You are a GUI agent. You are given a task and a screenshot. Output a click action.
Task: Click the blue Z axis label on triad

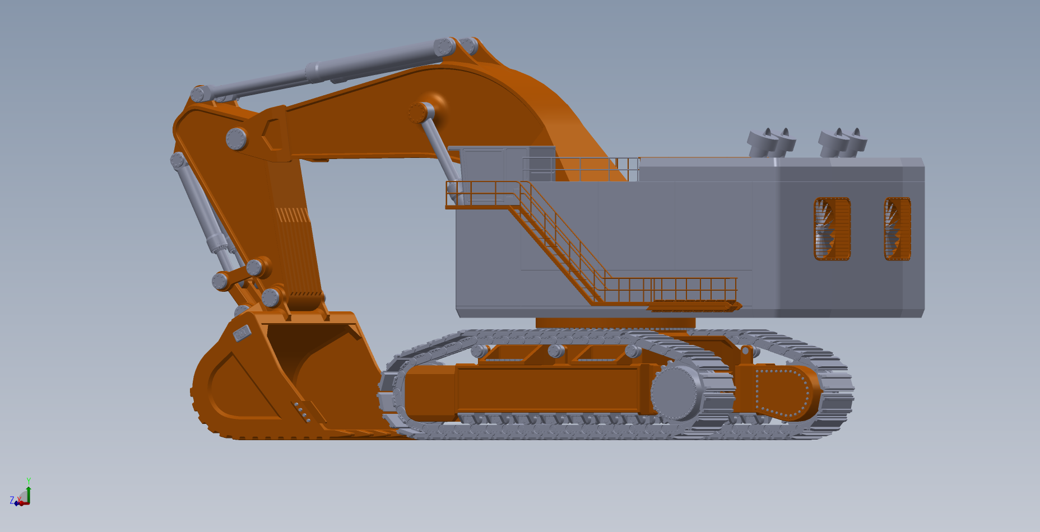12,500
